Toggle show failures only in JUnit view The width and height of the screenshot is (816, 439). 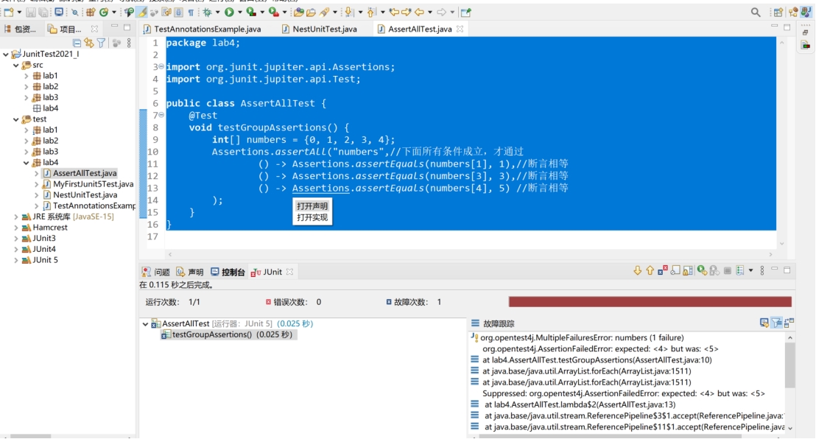pyautogui.click(x=661, y=269)
